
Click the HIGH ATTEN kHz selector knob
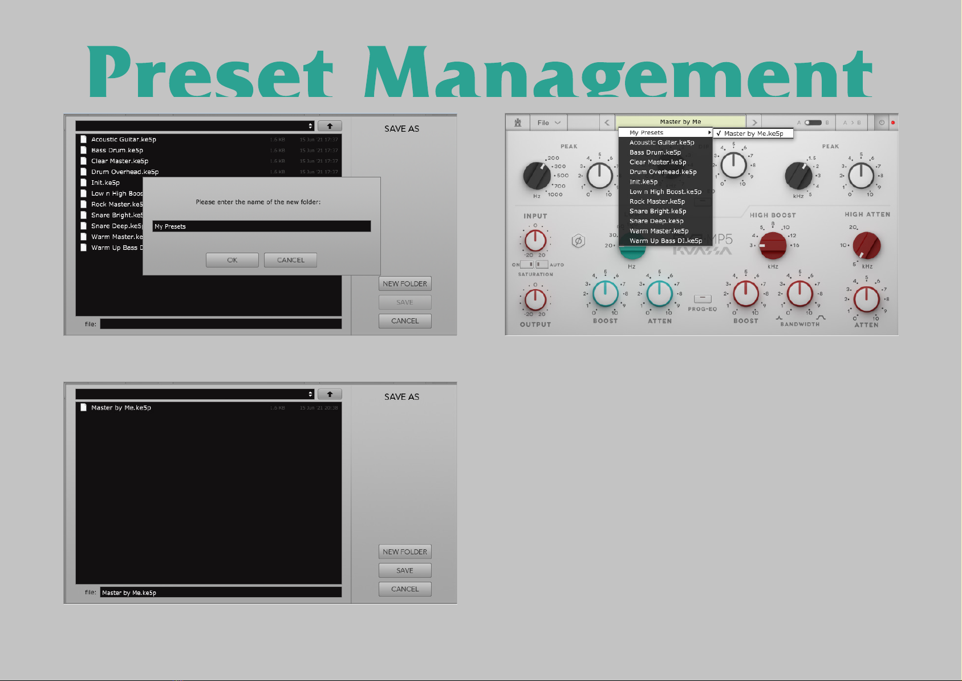867,246
